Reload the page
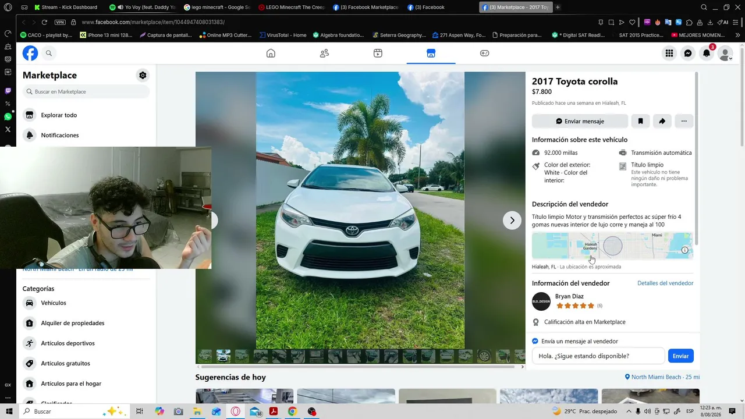The width and height of the screenshot is (745, 419). pyautogui.click(x=44, y=22)
